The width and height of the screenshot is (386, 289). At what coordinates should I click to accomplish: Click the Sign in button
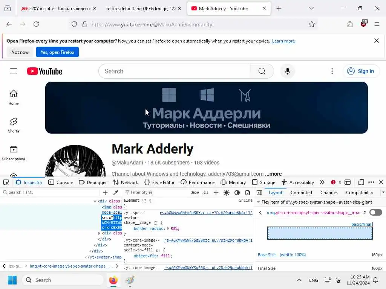361,71
